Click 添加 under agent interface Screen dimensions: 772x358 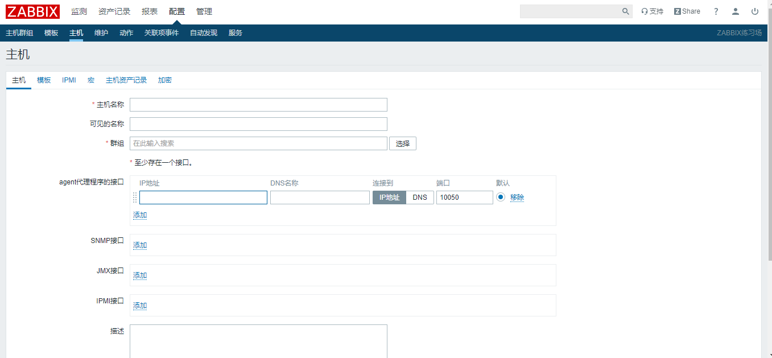point(140,215)
